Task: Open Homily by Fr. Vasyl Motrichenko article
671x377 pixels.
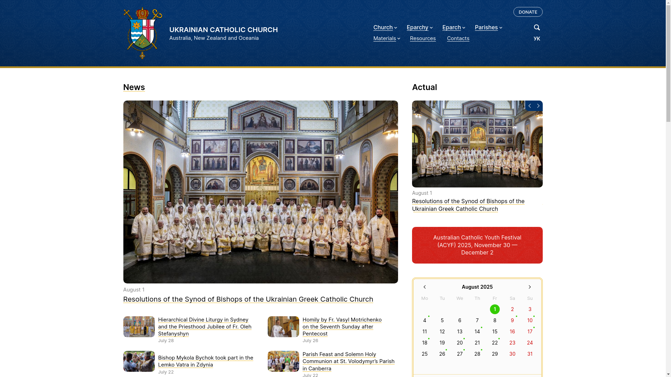Action: [342, 327]
